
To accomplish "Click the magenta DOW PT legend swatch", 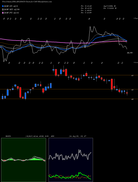I will point(3,13).
